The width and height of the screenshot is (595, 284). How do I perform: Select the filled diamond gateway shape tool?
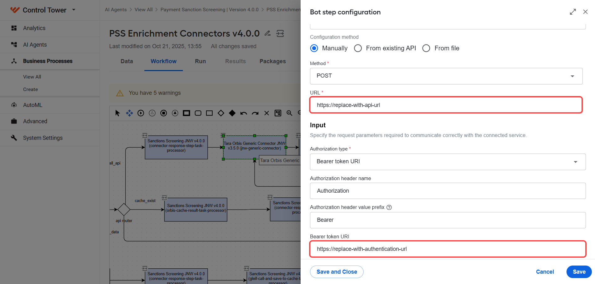232,113
